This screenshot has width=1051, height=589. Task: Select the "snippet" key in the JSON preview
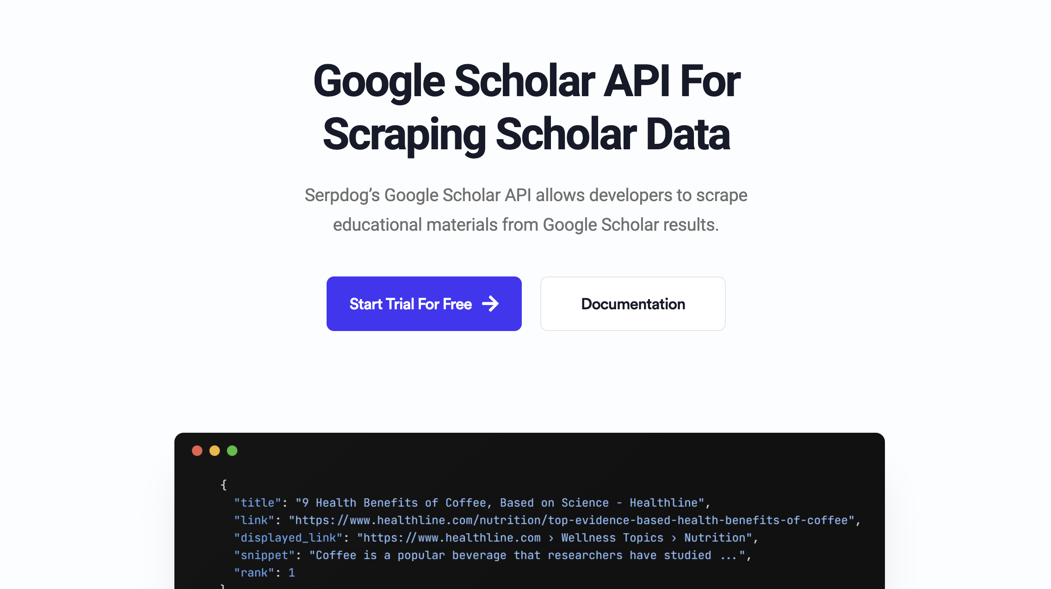pyautogui.click(x=265, y=555)
